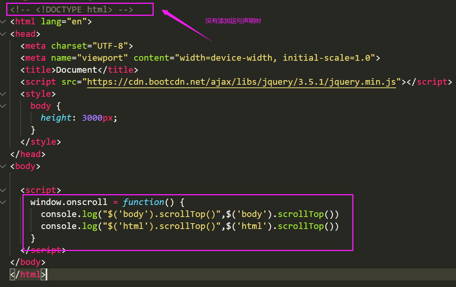Click the function keyword

(143, 202)
